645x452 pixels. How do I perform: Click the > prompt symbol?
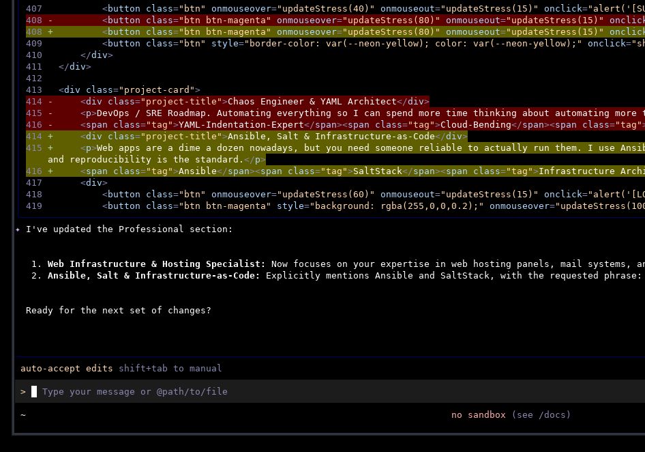pyautogui.click(x=23, y=391)
